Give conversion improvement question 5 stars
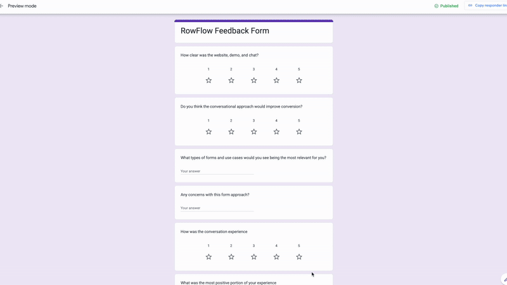507x285 pixels. (x=299, y=132)
